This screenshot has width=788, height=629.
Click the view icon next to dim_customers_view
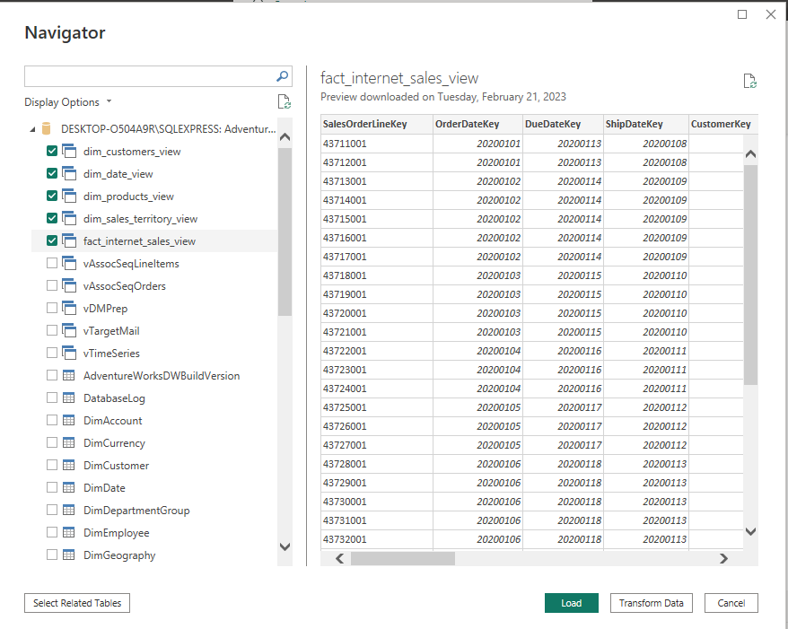(x=69, y=151)
